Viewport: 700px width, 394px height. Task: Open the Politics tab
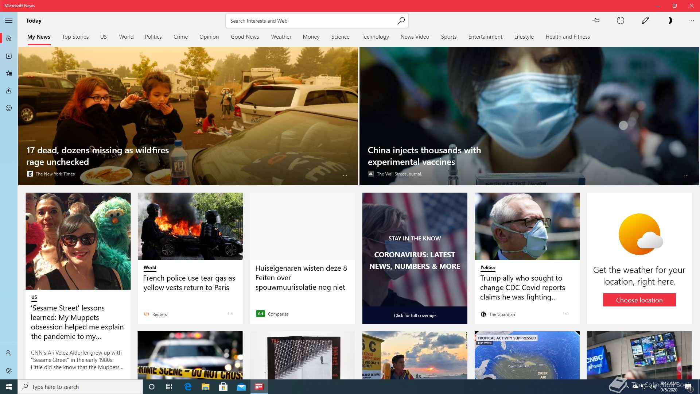tap(153, 37)
